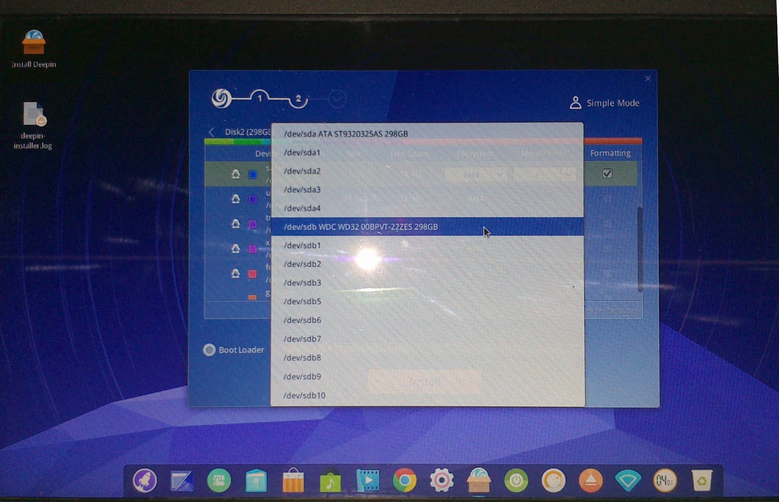Choose /dev/sdb7 as boot loader location
Viewport: 779px width, 502px height.
tap(427, 339)
